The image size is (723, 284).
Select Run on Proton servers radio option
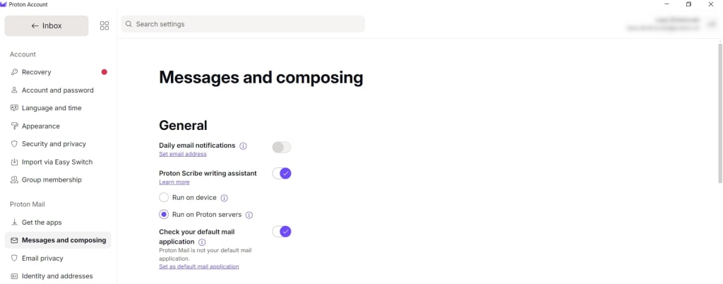(x=164, y=214)
